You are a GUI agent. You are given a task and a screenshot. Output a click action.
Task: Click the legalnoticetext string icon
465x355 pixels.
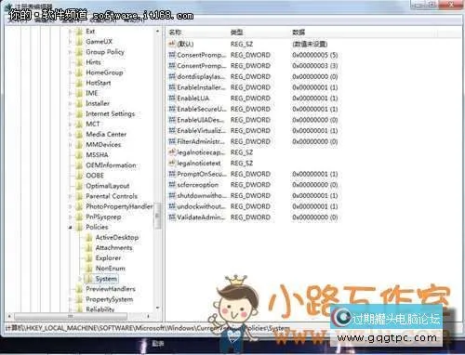point(172,164)
